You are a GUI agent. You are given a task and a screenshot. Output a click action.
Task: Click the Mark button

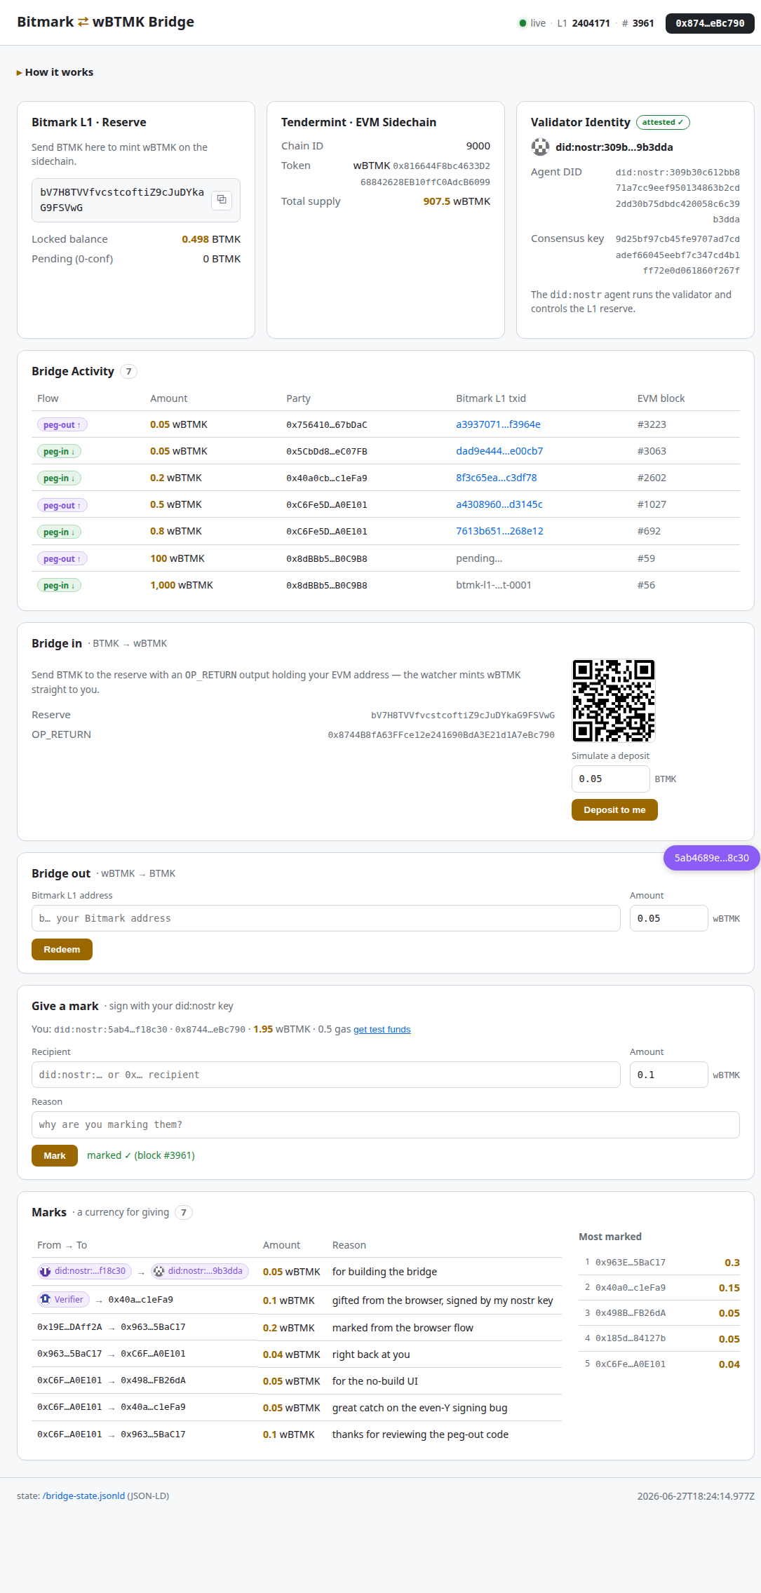click(x=55, y=1155)
